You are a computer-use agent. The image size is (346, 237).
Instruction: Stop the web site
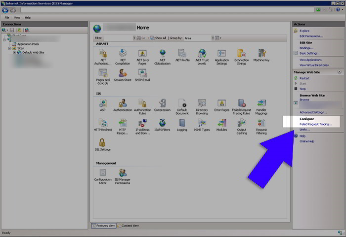coord(303,89)
